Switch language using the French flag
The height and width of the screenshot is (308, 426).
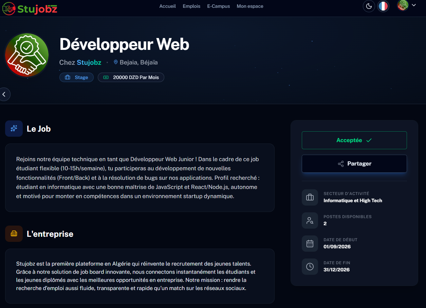point(383,6)
